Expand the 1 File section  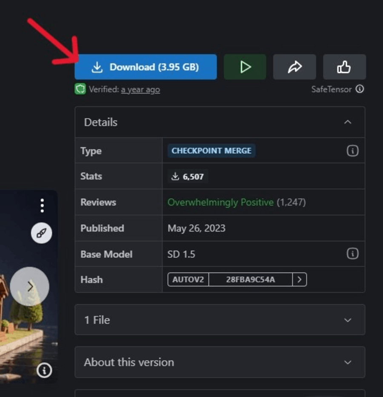(220, 320)
